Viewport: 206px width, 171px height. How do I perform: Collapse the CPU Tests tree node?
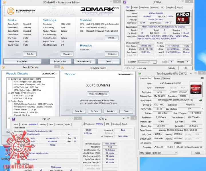9,93
